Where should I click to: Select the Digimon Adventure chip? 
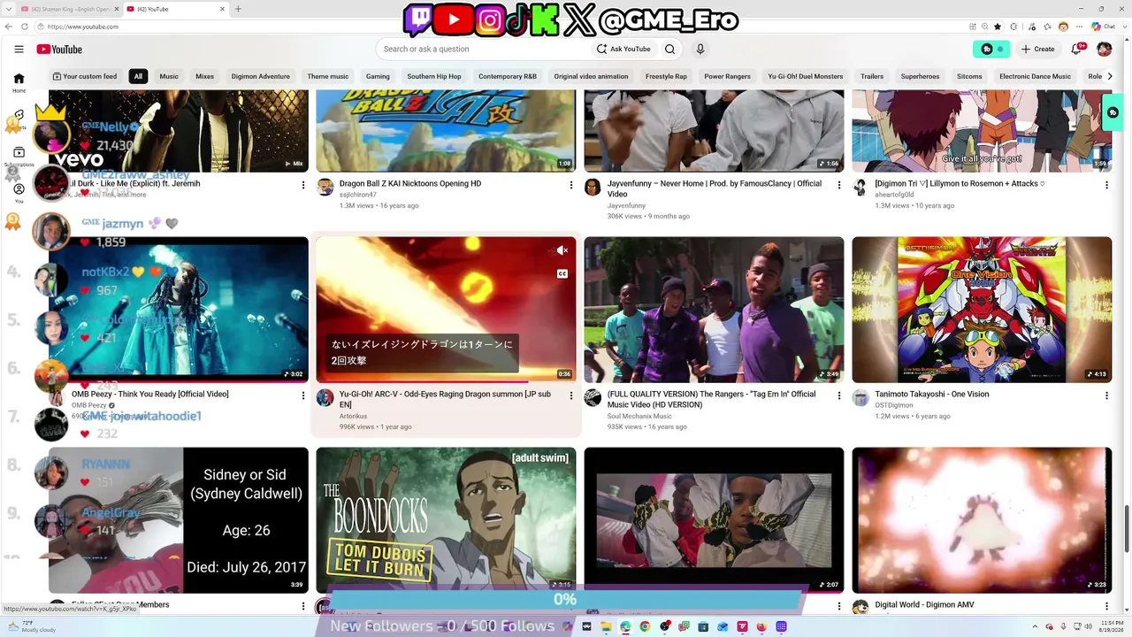click(261, 76)
